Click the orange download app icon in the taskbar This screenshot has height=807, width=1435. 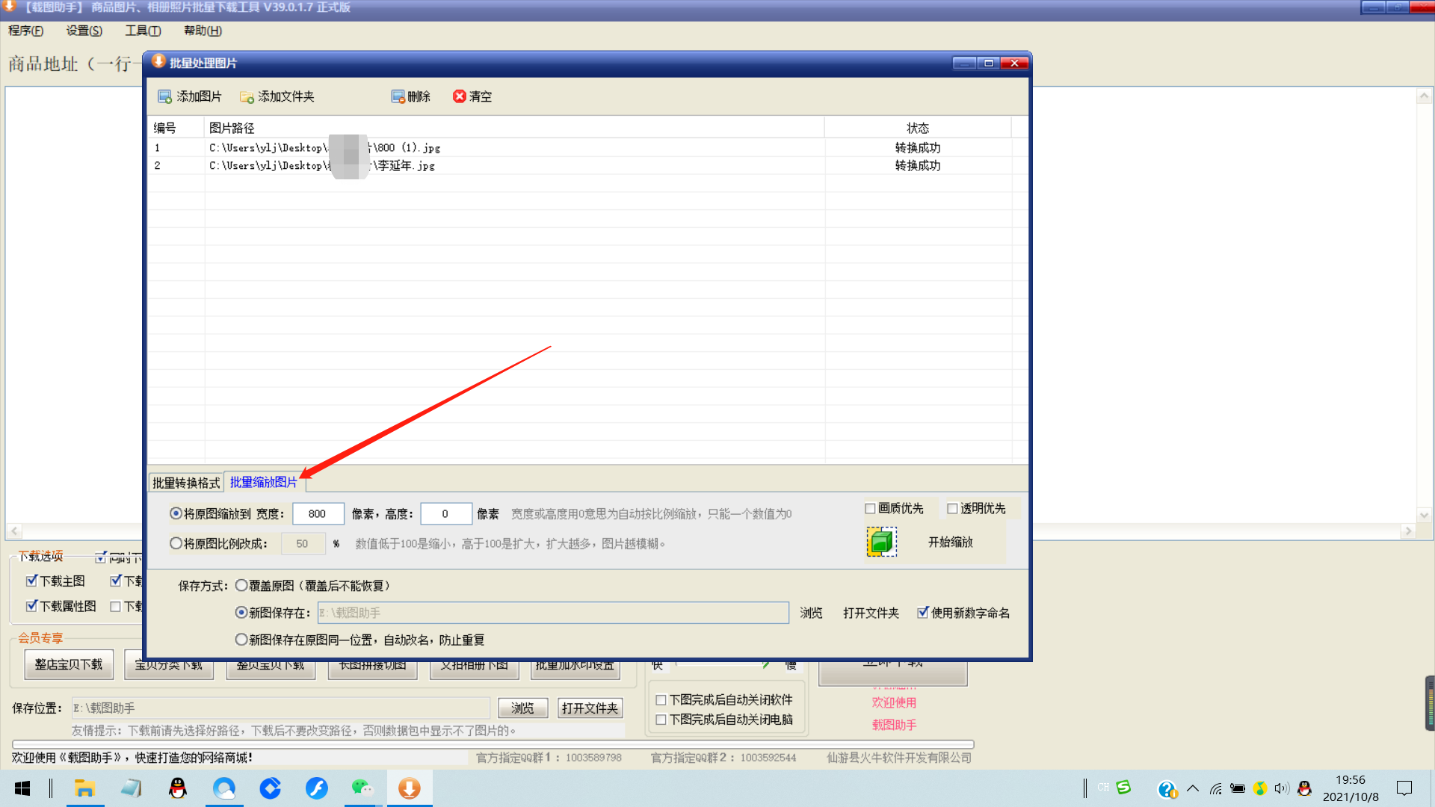(x=409, y=788)
